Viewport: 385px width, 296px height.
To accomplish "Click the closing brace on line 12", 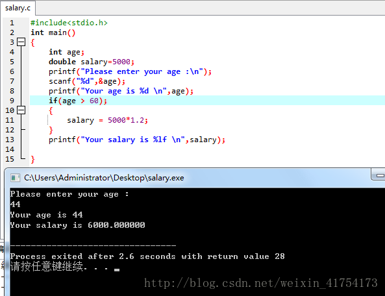I will tap(51, 130).
